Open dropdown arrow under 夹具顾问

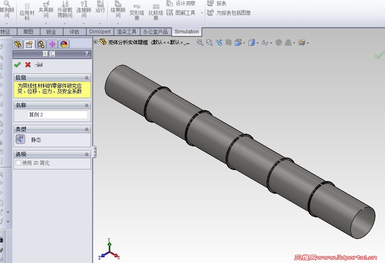(46, 23)
